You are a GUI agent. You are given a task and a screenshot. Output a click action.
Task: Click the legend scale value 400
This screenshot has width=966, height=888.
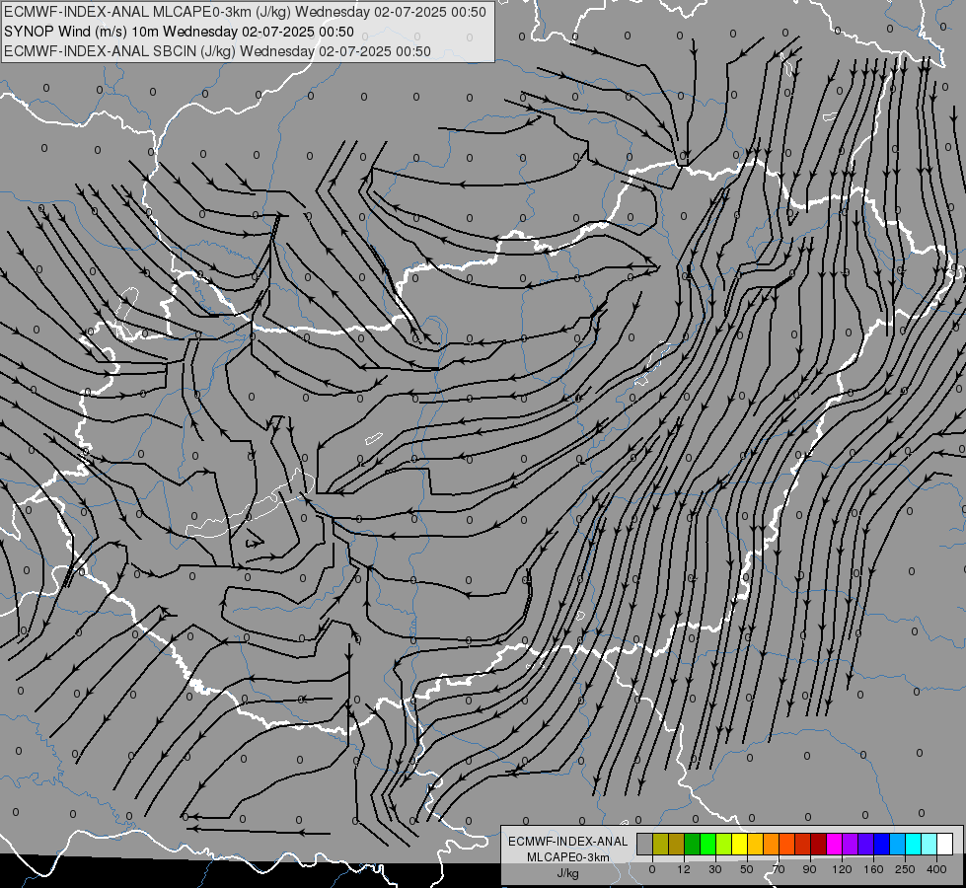[936, 869]
